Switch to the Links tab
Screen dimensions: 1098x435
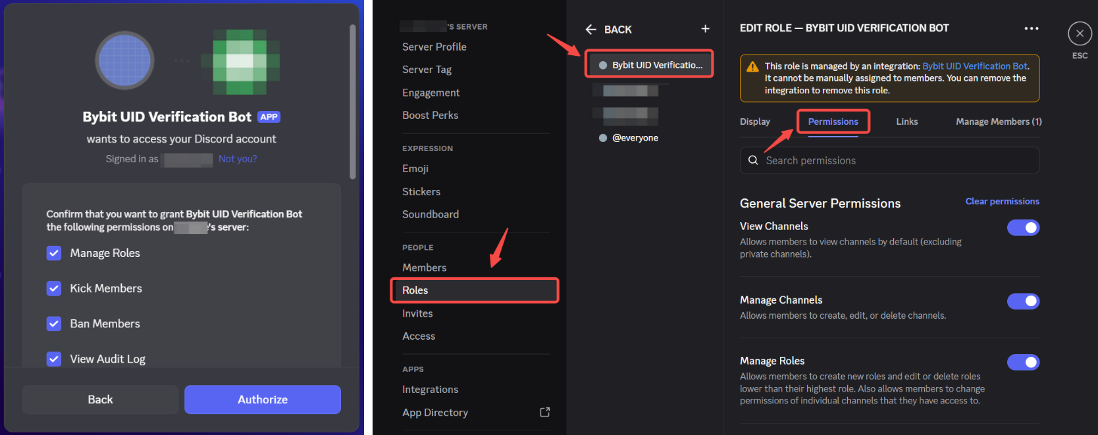906,122
